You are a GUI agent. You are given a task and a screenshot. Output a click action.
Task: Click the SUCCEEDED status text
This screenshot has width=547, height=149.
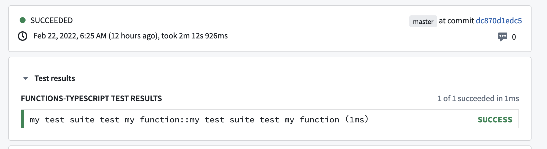[x=51, y=20]
